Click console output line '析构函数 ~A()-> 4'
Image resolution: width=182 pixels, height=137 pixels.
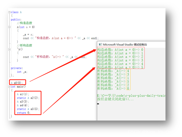tap(113, 71)
